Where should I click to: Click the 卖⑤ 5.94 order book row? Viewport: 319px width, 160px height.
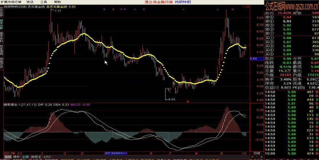(x=292, y=17)
